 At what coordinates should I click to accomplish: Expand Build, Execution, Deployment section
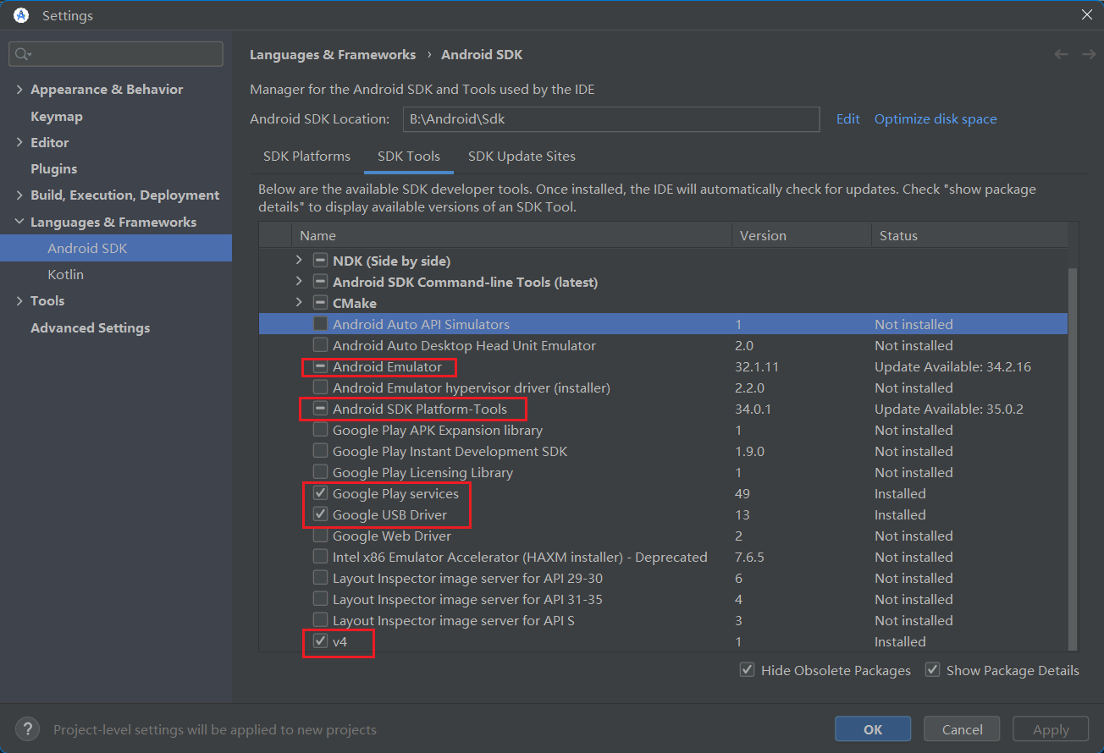coord(19,195)
